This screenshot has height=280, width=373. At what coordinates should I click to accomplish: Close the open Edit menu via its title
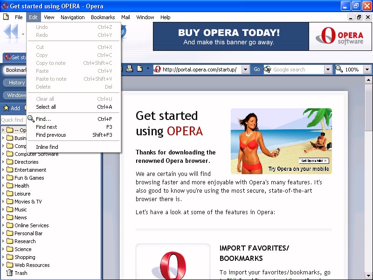tap(33, 17)
